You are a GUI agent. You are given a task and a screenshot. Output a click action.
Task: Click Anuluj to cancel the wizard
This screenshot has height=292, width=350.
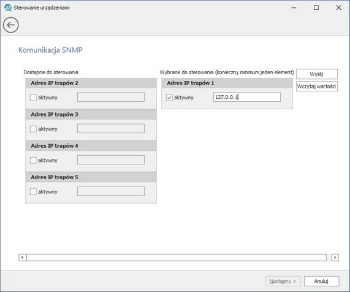(321, 281)
